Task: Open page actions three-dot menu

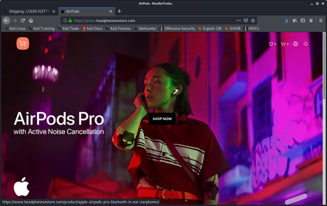Action: click(239, 20)
